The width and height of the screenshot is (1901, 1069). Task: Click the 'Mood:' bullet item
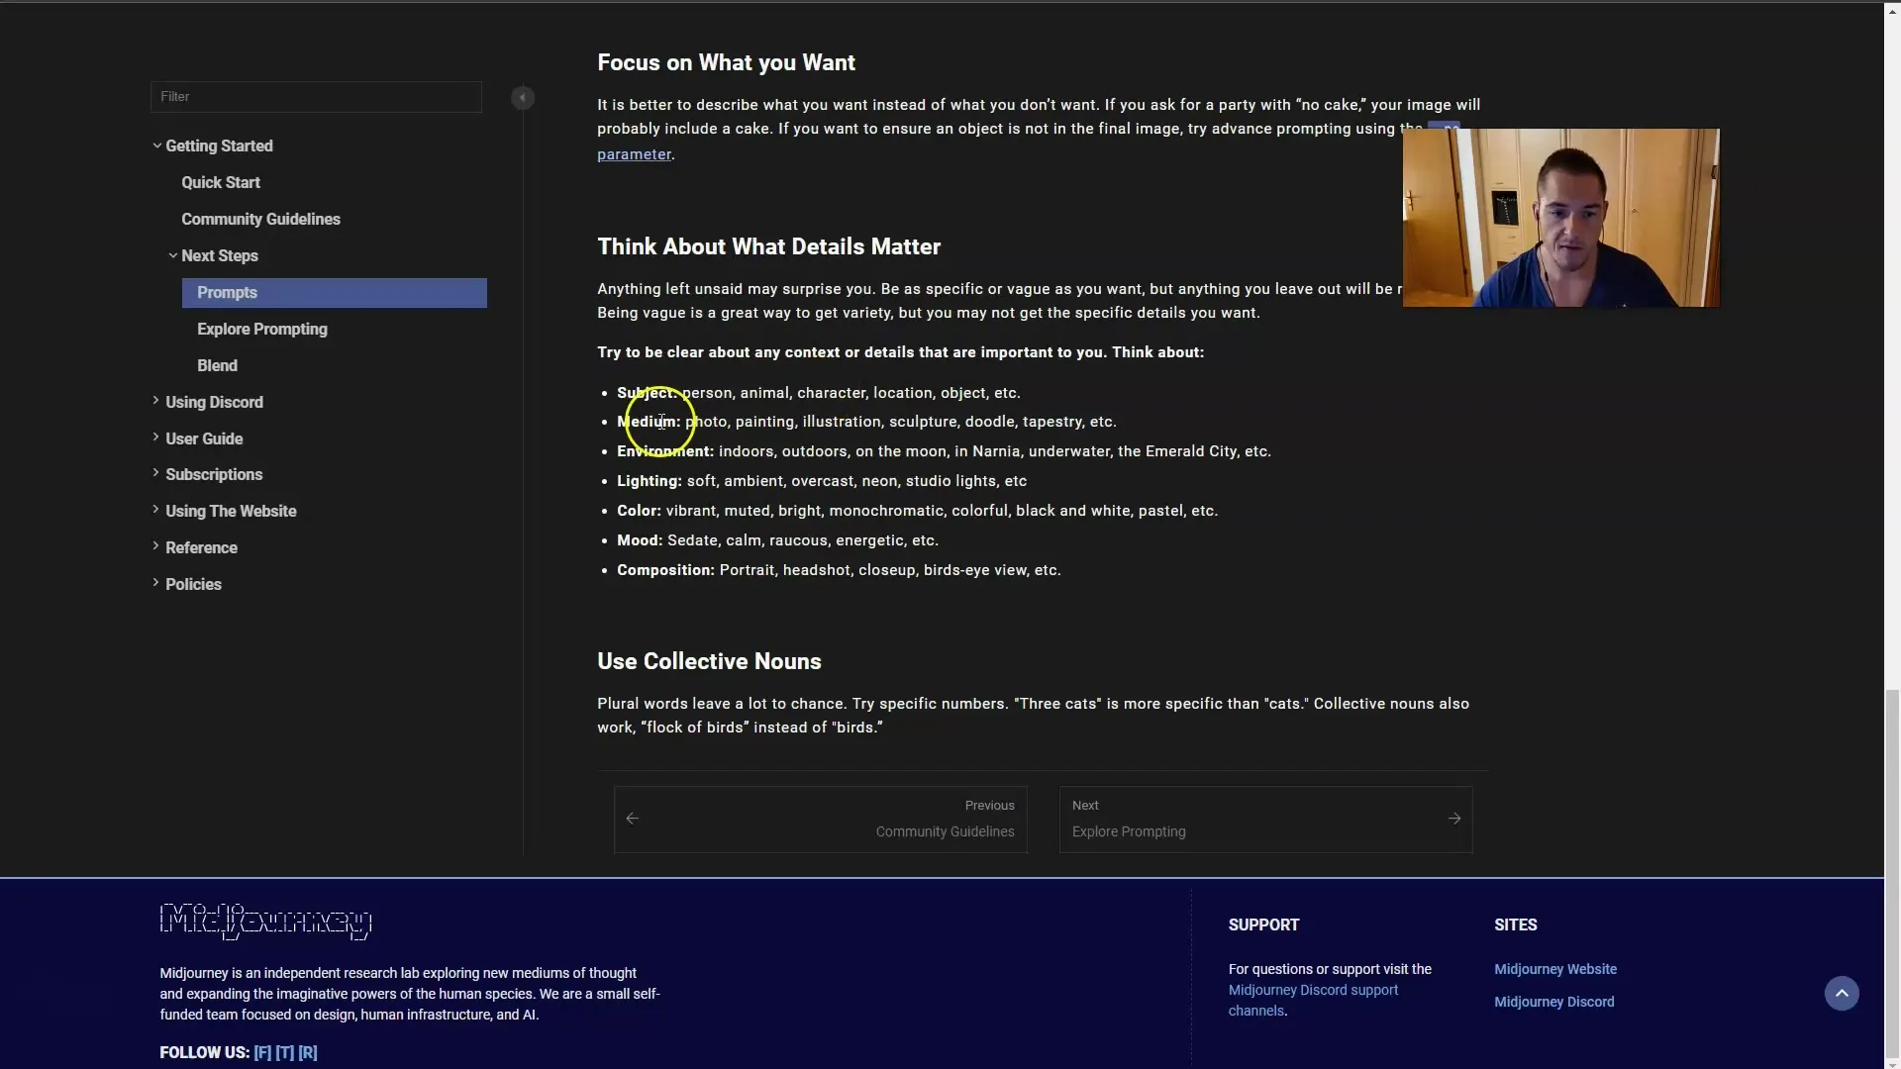777,540
